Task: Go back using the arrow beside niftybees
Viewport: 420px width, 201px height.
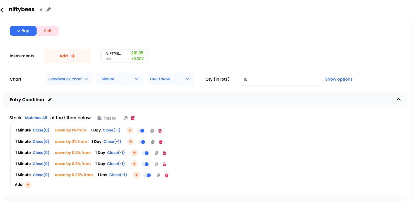Action: pyautogui.click(x=2, y=10)
